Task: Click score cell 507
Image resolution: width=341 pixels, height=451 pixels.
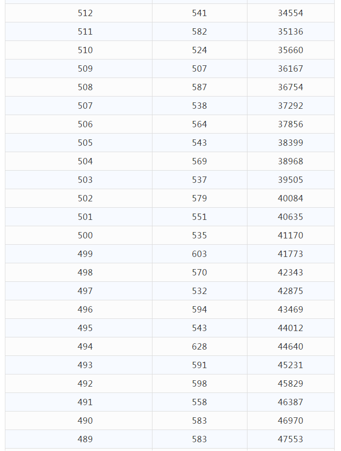Action: pos(85,106)
